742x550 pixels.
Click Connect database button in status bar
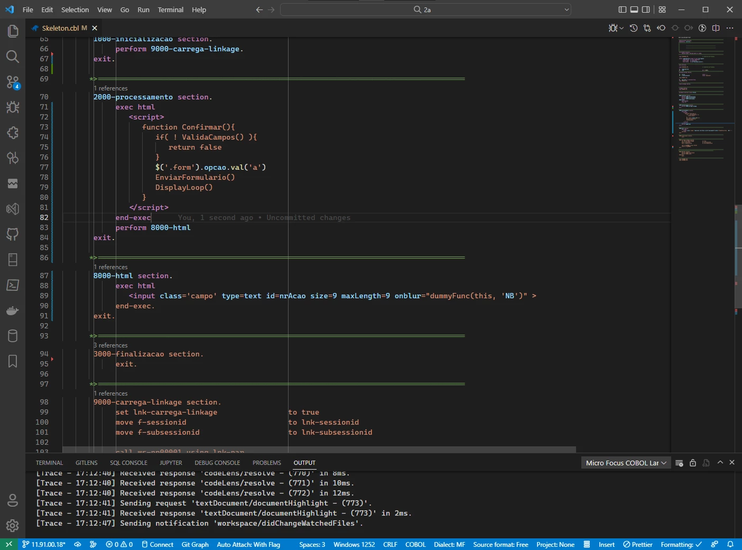(157, 544)
